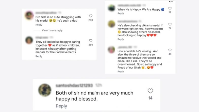Expand "View 1 more reply" thread
This screenshot has width=199, height=112.
tap(52, 30)
